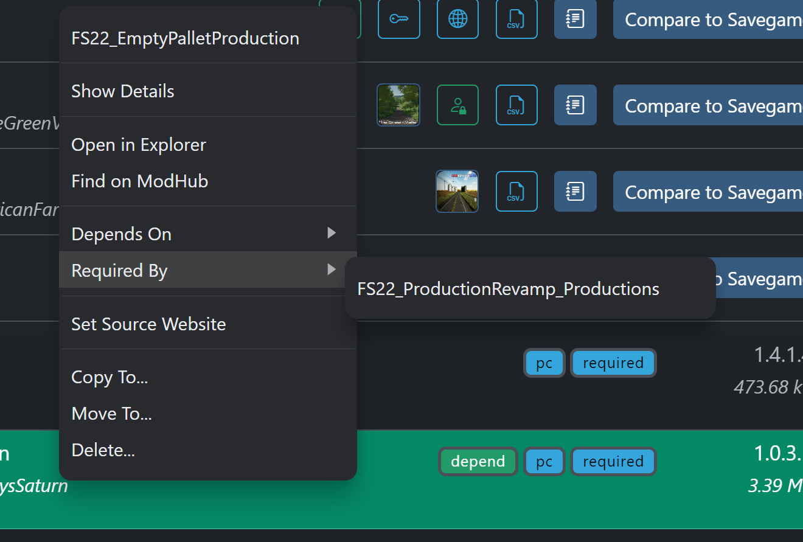
Task: Click the key icon in the top row
Action: [398, 19]
